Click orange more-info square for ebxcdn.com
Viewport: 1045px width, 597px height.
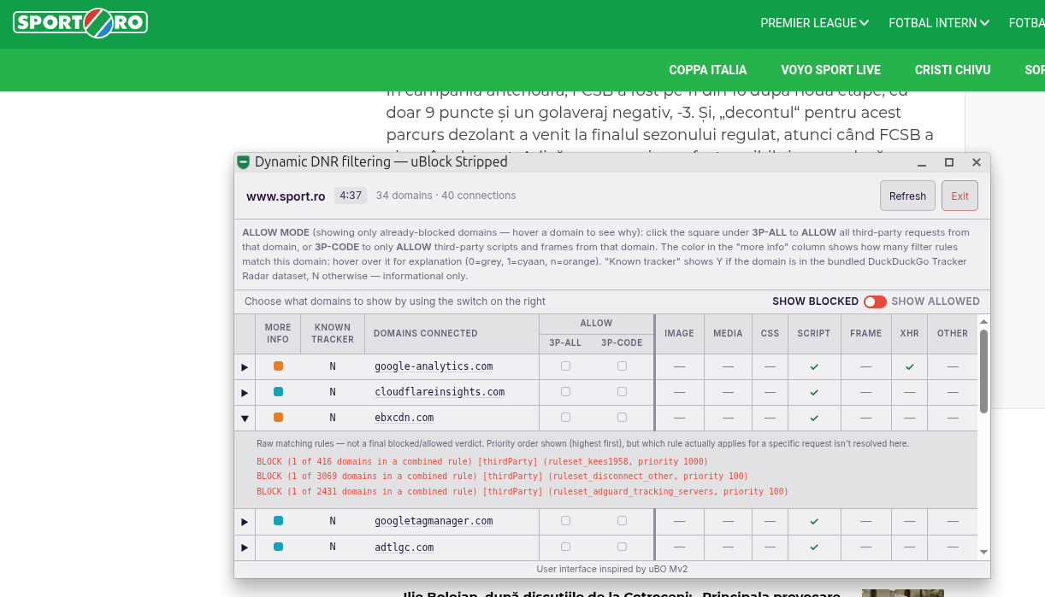tap(278, 418)
